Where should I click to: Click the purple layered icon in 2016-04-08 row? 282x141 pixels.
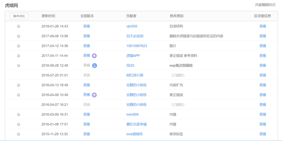(94, 95)
